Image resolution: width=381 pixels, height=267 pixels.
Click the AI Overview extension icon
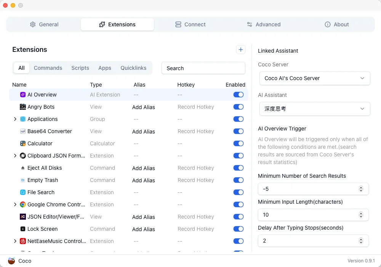point(23,95)
